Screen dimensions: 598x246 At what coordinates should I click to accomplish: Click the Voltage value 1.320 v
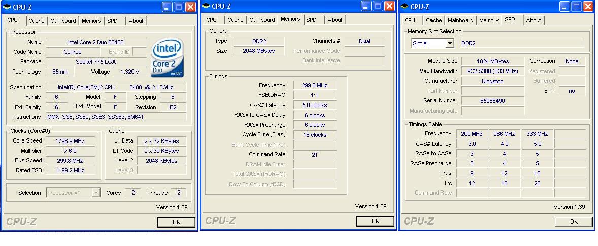tap(129, 72)
